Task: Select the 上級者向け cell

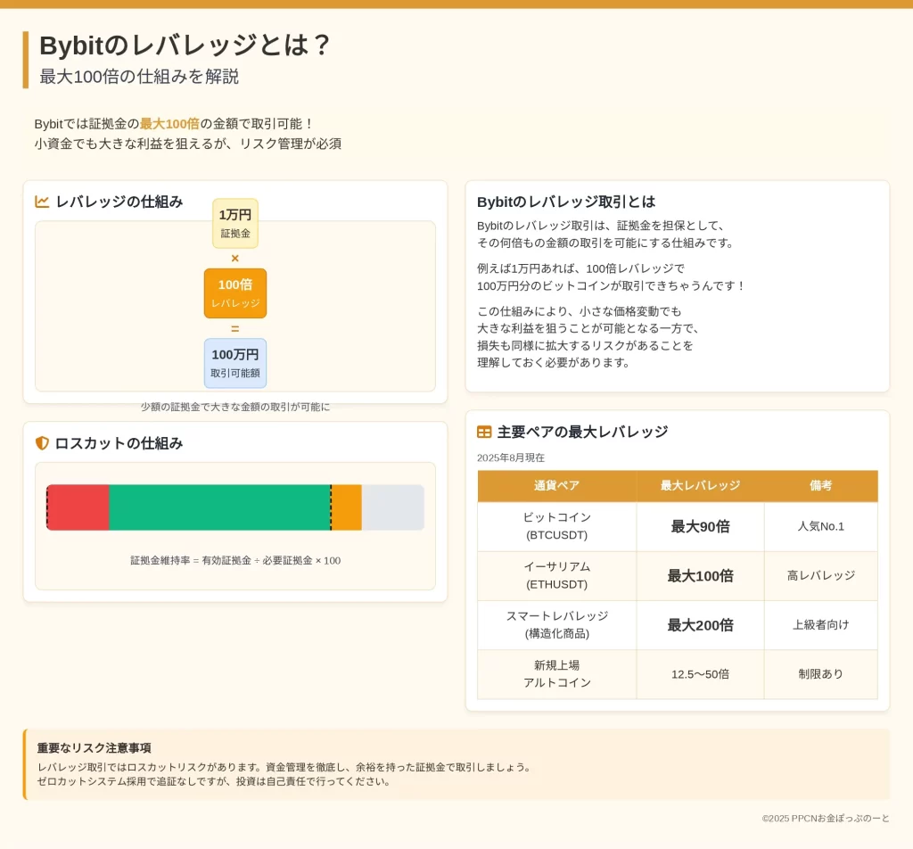Action: pos(820,625)
